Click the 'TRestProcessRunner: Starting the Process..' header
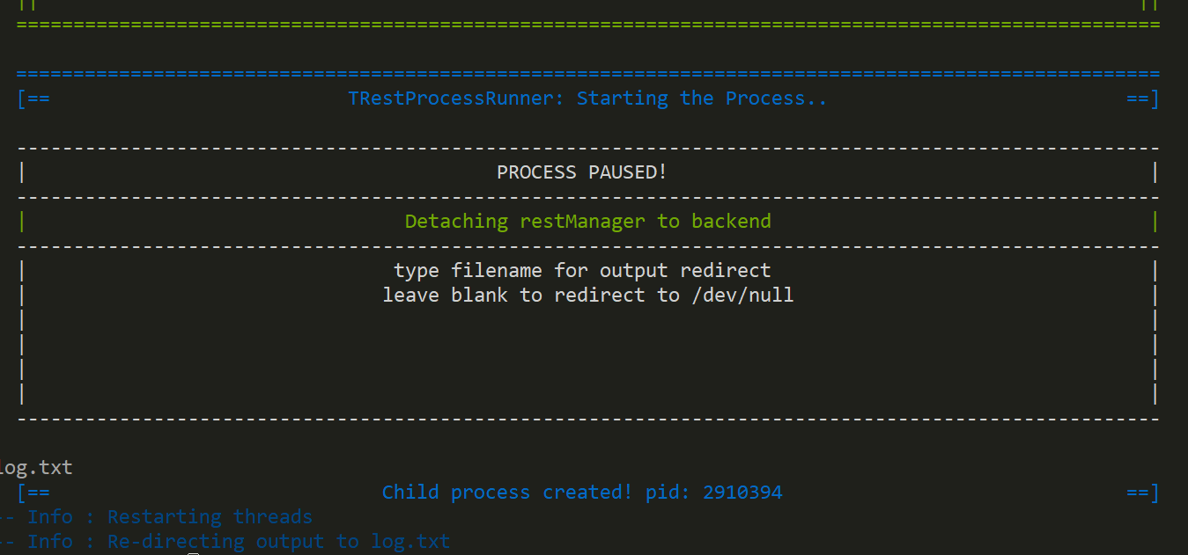Viewport: 1188px width, 555px height. pos(587,99)
